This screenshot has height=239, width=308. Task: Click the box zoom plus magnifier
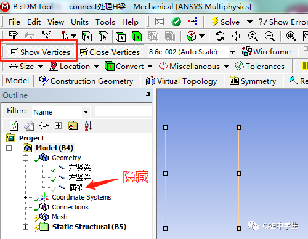(x=269, y=36)
